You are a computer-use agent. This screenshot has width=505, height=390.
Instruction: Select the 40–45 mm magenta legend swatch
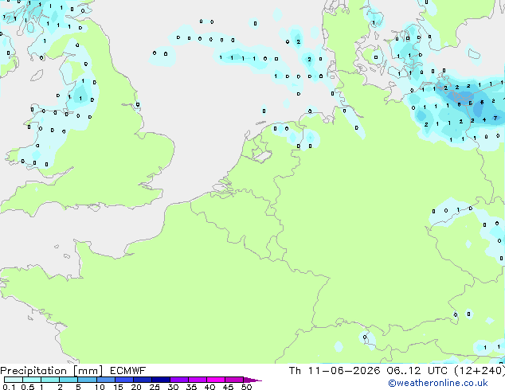[216, 380]
